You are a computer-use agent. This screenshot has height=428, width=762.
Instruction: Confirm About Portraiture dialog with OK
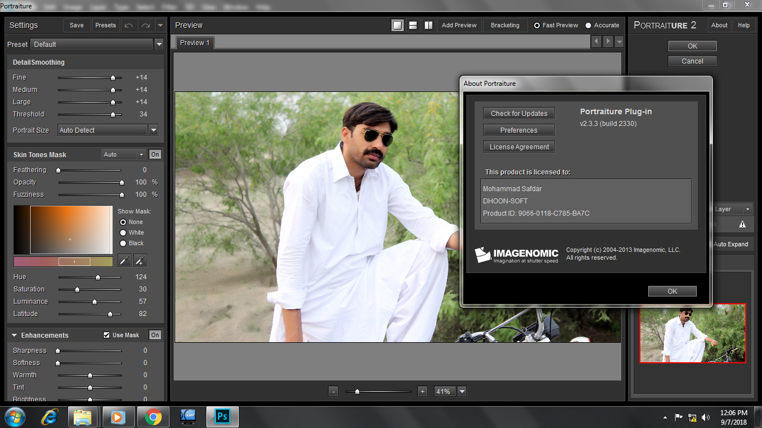tap(672, 291)
